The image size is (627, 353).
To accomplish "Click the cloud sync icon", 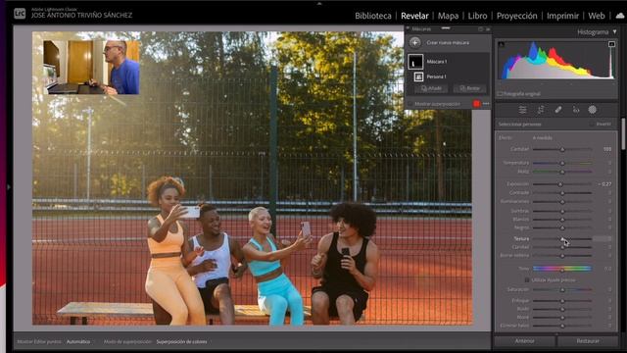I will click(x=620, y=16).
